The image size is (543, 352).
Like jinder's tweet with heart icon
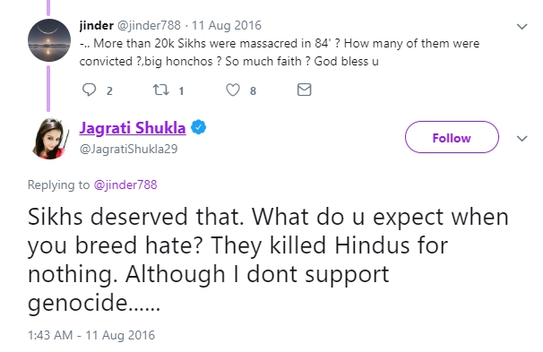[x=233, y=90]
